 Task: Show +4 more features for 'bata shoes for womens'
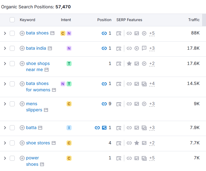click(x=152, y=84)
